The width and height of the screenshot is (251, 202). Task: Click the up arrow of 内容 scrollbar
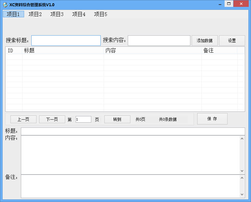[242, 139]
